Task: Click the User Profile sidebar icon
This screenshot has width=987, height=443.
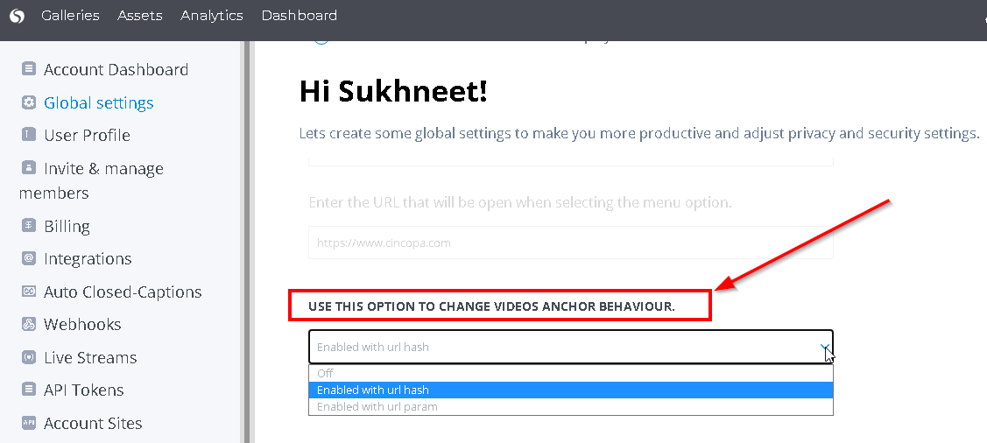Action: tap(28, 134)
